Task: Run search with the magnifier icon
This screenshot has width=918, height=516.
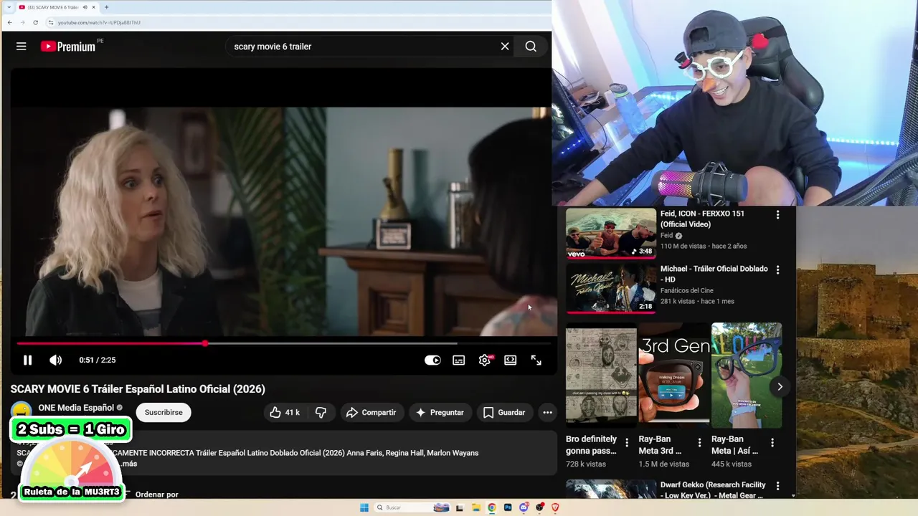Action: pyautogui.click(x=531, y=47)
